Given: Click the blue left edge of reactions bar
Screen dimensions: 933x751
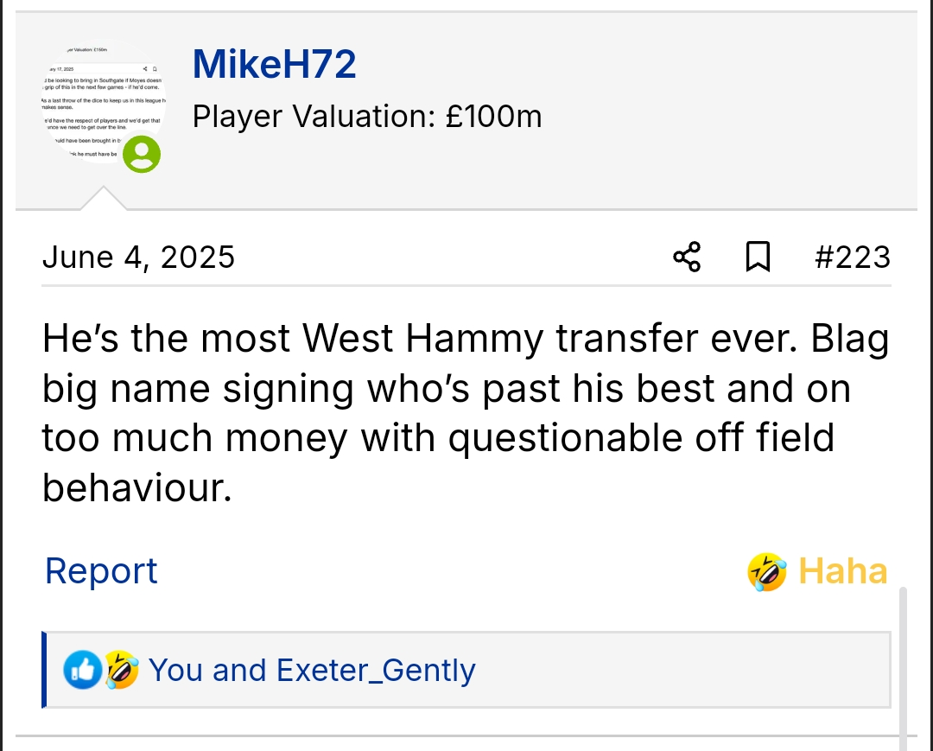Looking at the screenshot, I should (x=44, y=671).
